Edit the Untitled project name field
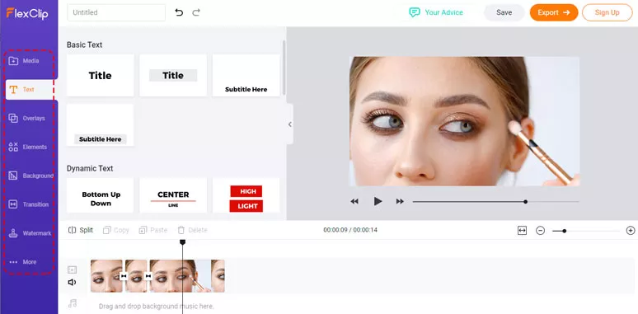The width and height of the screenshot is (638, 314). [116, 12]
